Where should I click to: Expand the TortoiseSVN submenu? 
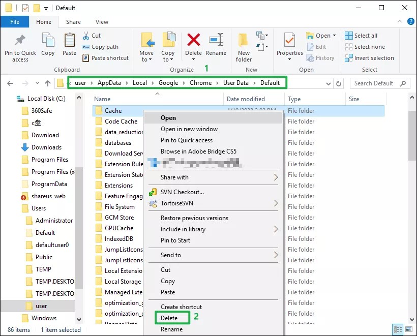[276, 203]
